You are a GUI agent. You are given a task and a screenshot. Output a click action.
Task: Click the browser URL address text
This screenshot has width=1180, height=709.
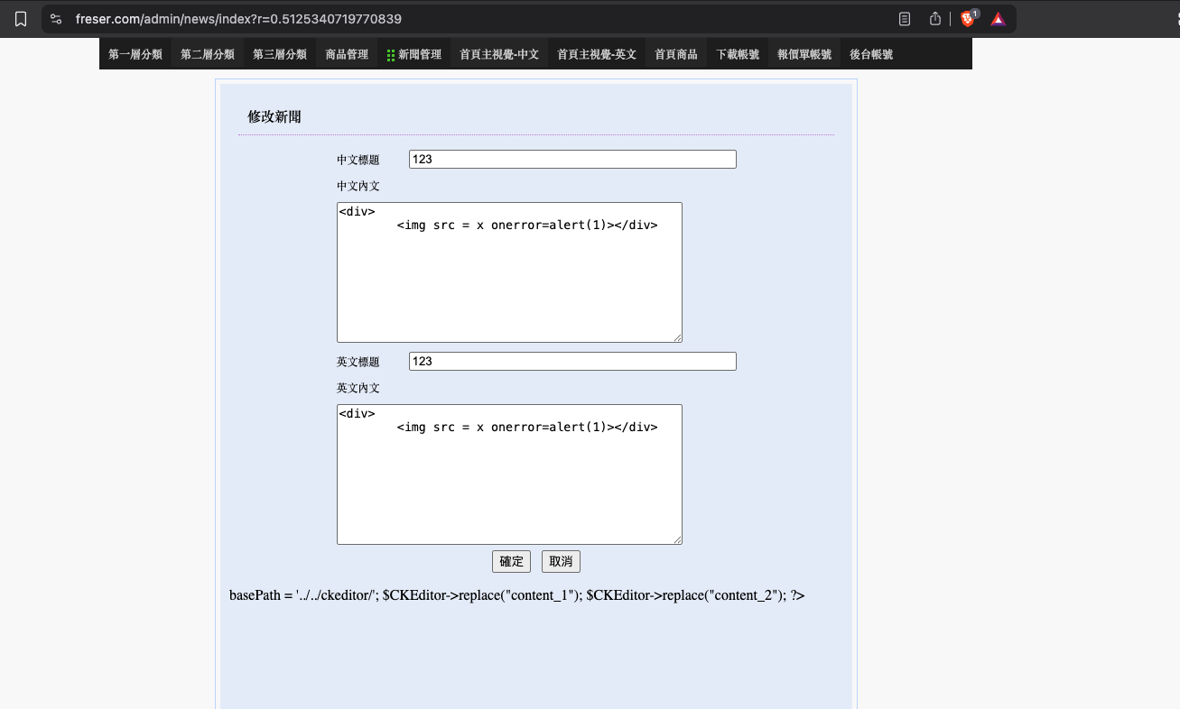(238, 19)
